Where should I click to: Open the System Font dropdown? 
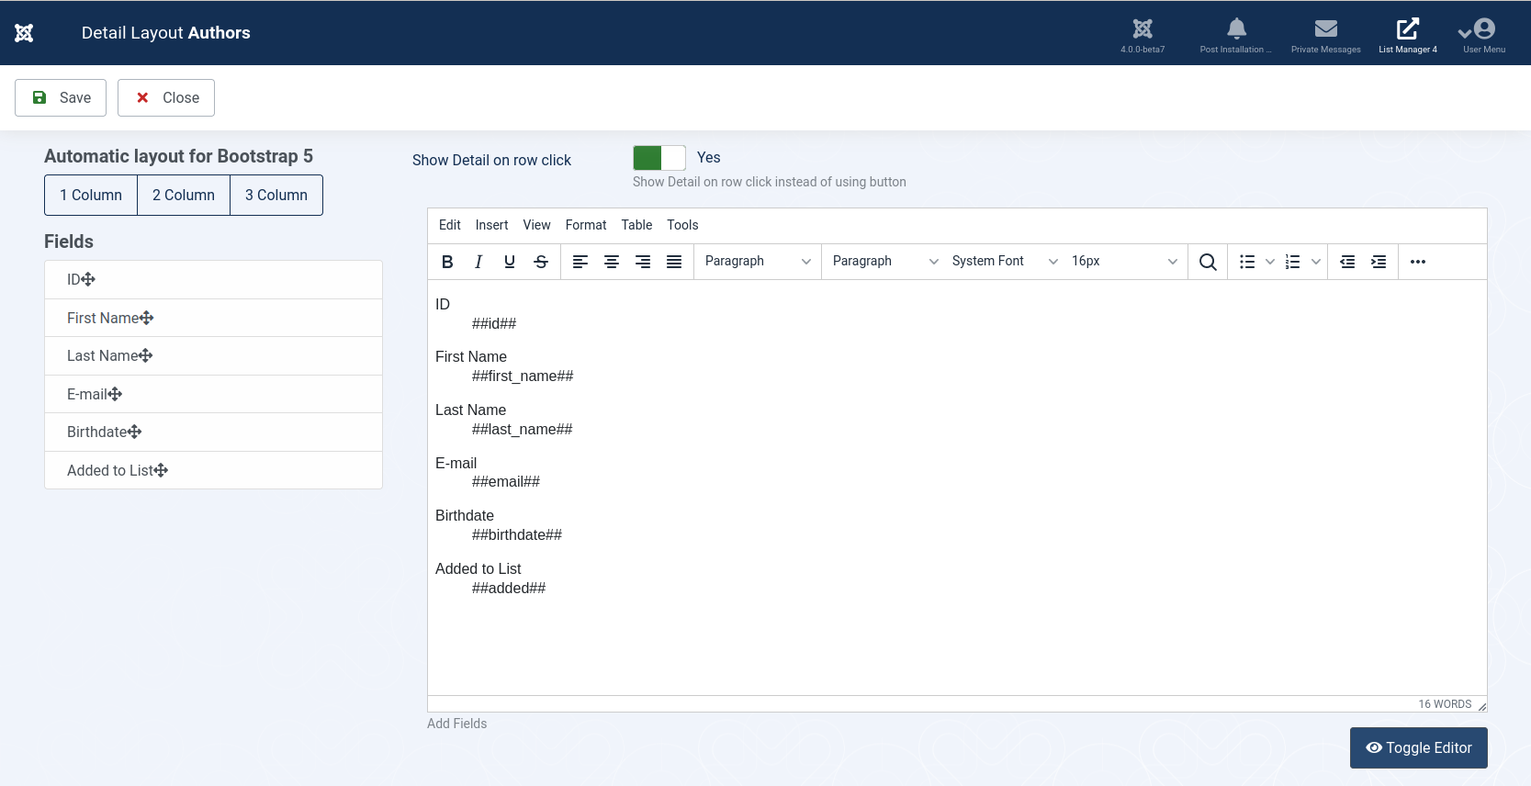(1005, 262)
